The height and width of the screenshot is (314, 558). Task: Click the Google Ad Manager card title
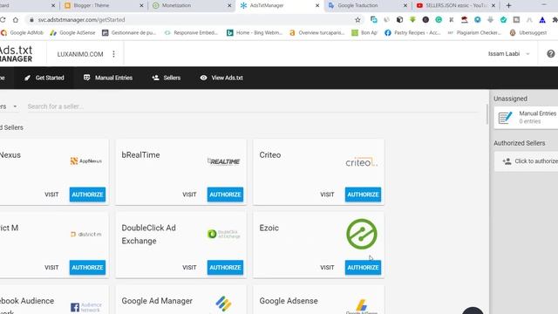157,301
